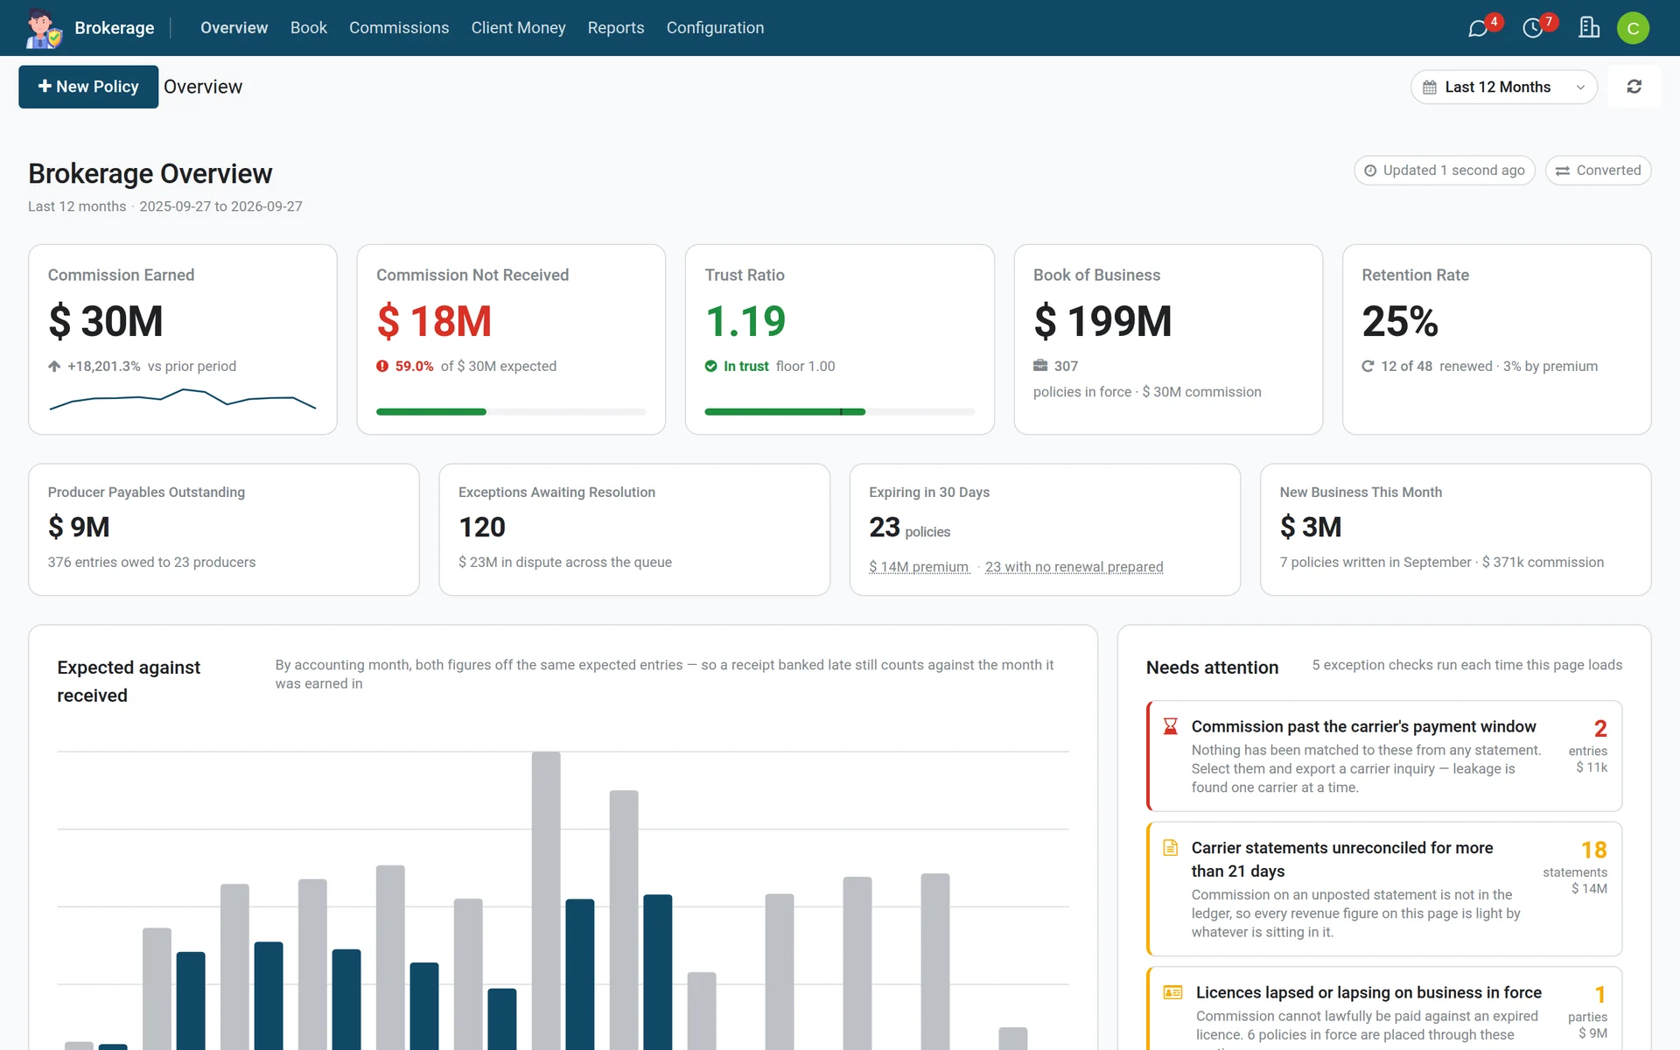Screen dimensions: 1680x1050
Task: Open 23 with no renewal prepared link
Action: pyautogui.click(x=1074, y=567)
